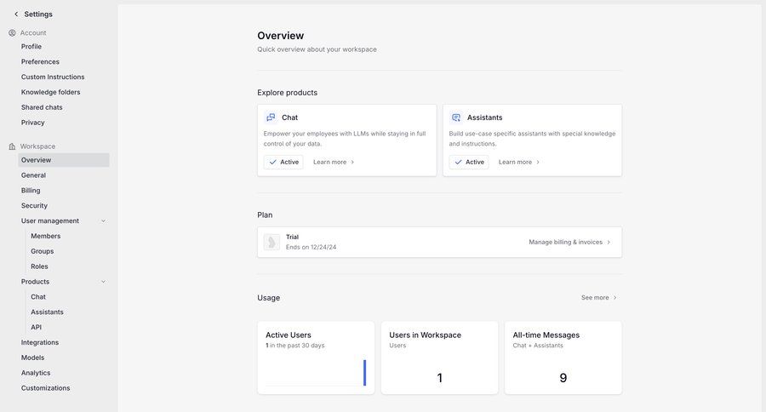Open Customizations page

[45, 387]
